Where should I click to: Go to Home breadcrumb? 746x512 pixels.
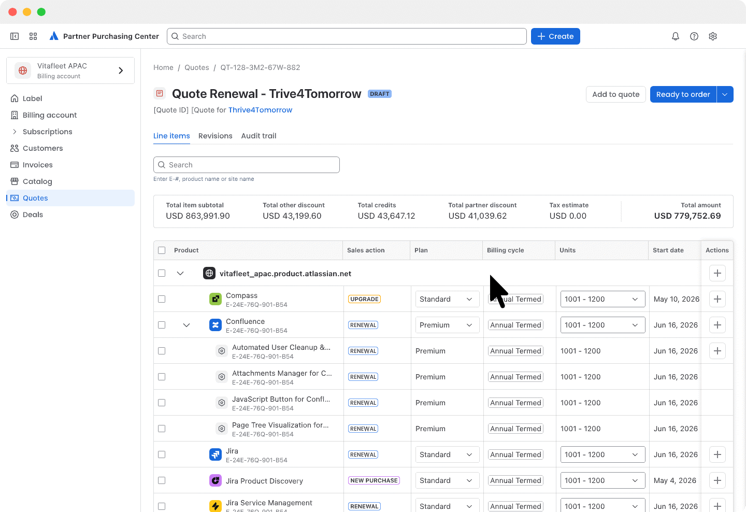click(163, 67)
